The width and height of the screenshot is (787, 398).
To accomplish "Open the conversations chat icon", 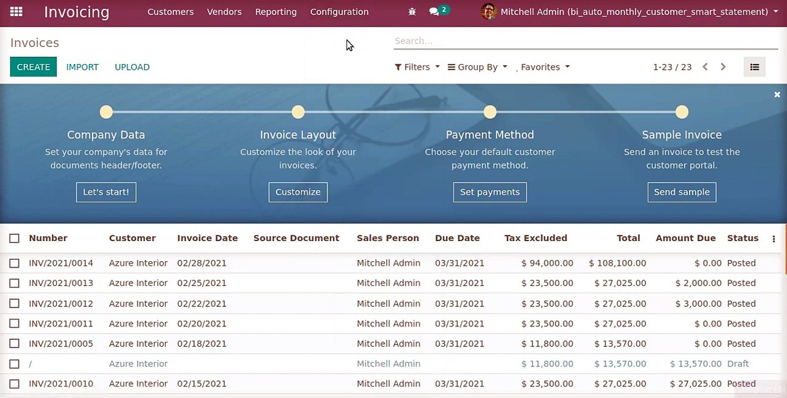I will (x=434, y=12).
